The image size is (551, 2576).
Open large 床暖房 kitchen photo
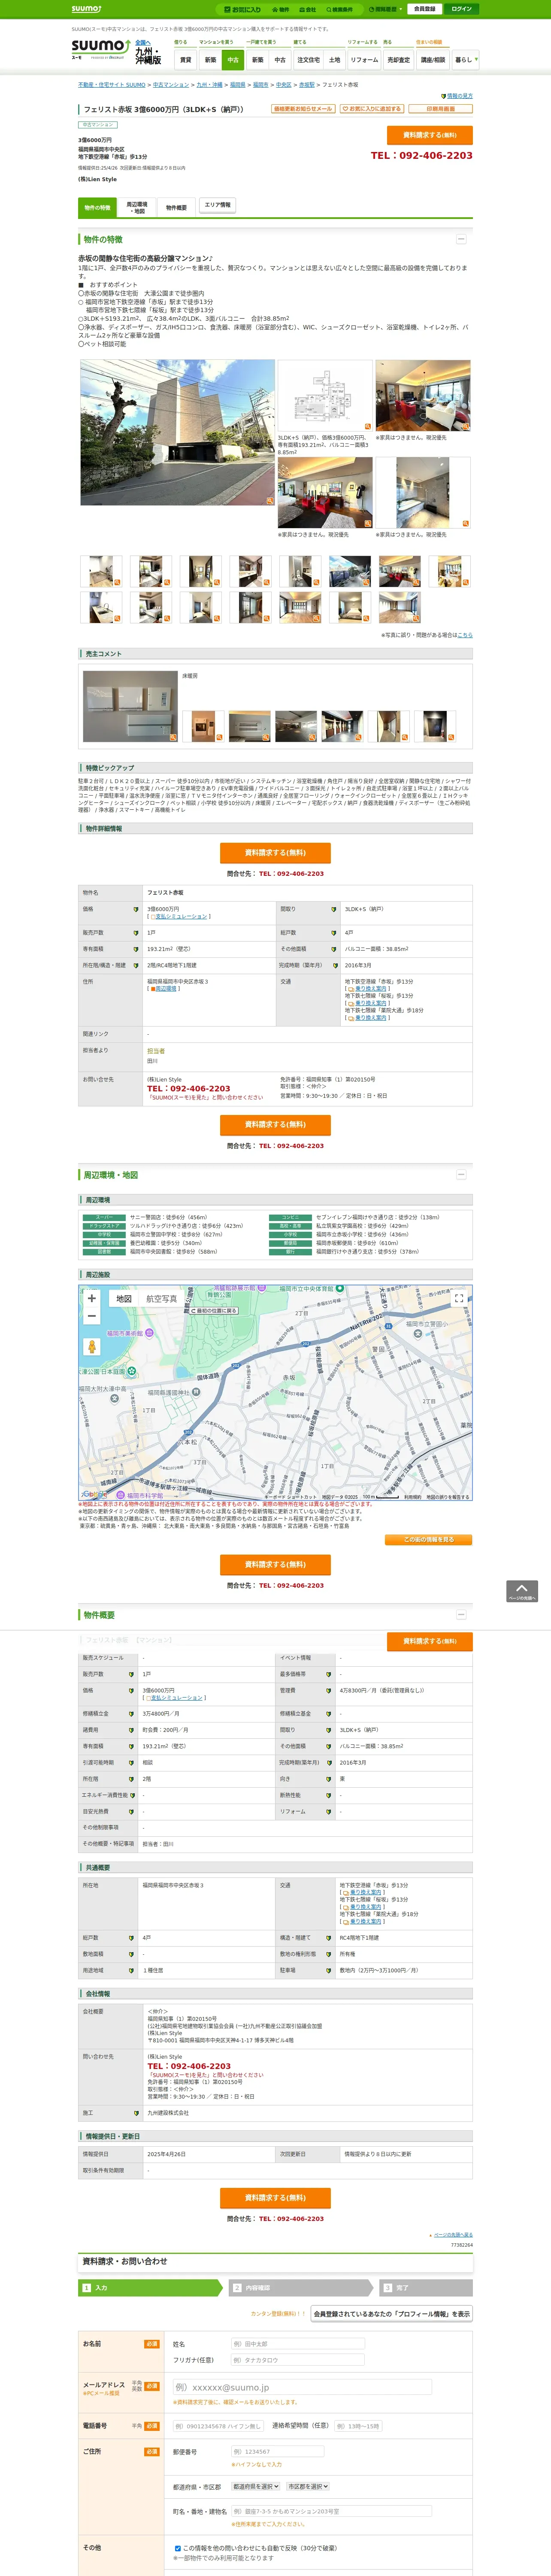tap(130, 706)
